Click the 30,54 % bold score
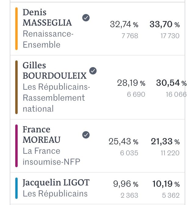This screenshot has width=195, height=205. [171, 83]
